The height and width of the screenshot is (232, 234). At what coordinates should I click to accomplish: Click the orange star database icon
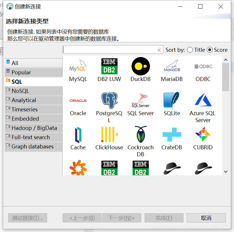[78, 167]
